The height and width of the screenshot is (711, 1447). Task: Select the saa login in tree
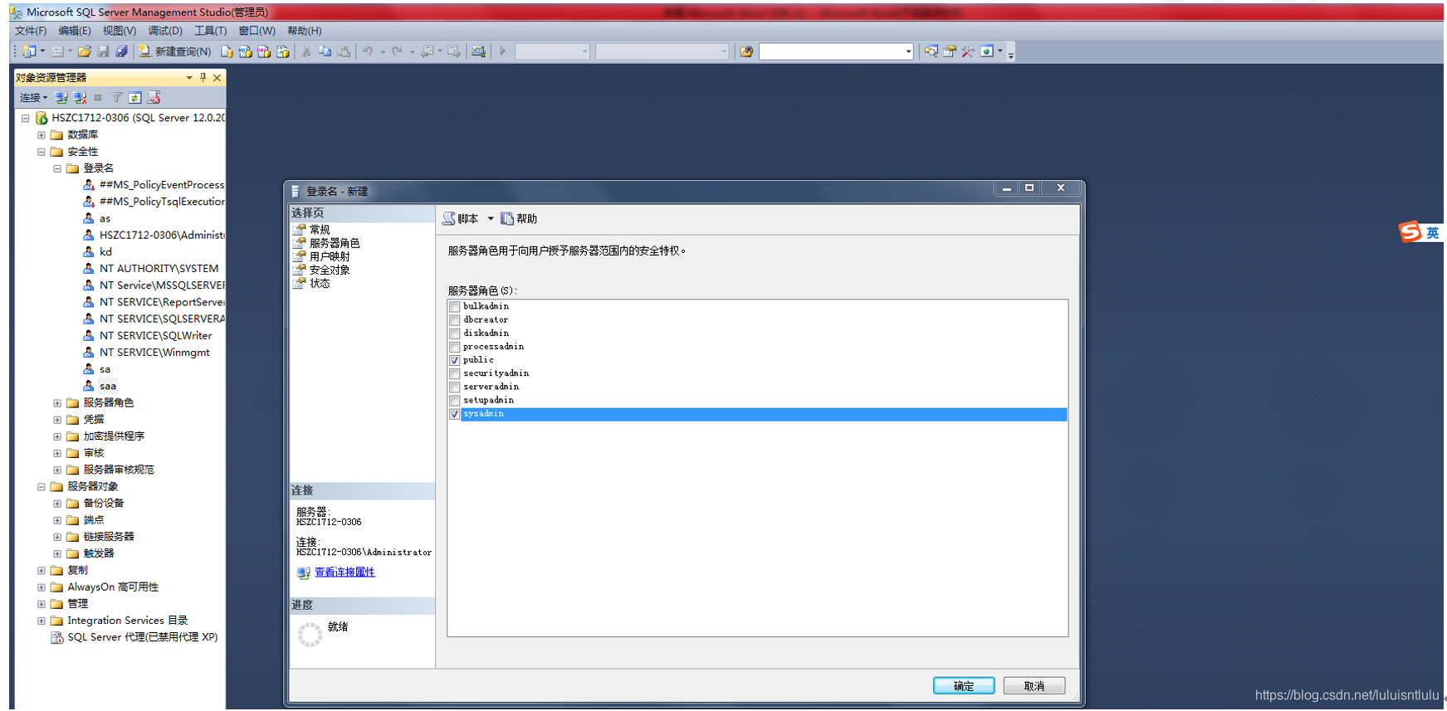(x=108, y=386)
